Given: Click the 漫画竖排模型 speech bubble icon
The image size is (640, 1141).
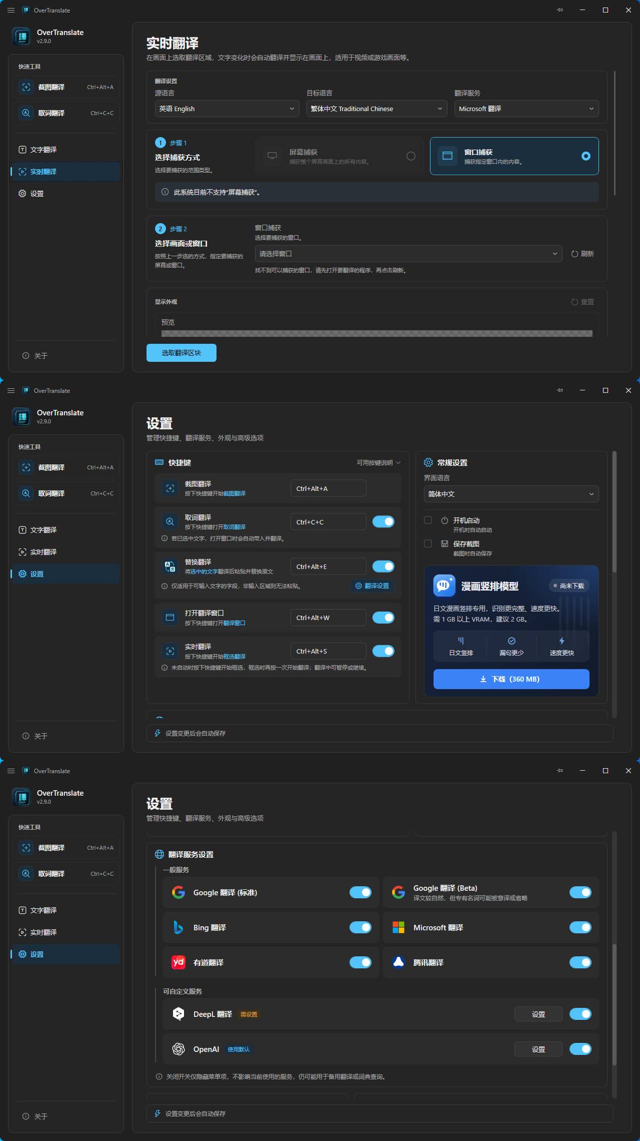Looking at the screenshot, I should (444, 586).
